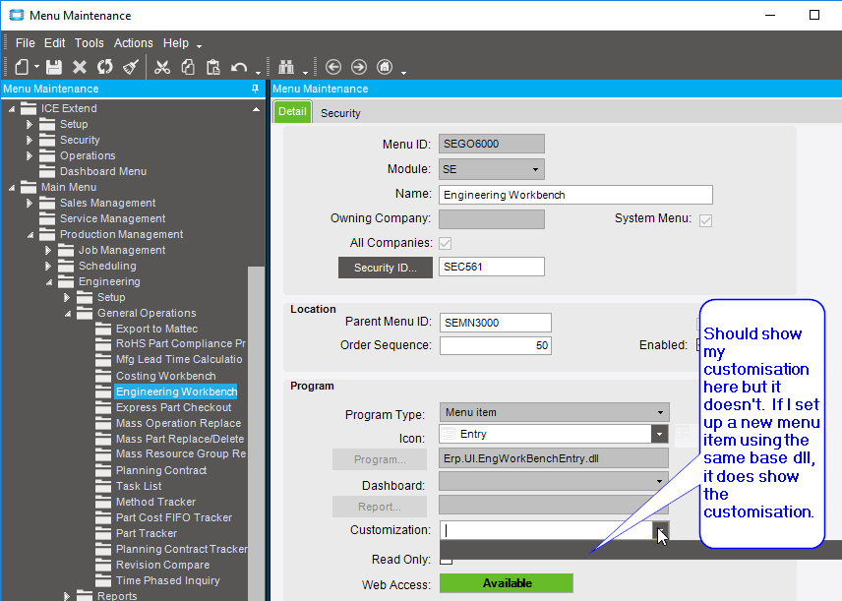Click the Paste toolbar icon
The image size is (842, 601).
pyautogui.click(x=214, y=67)
